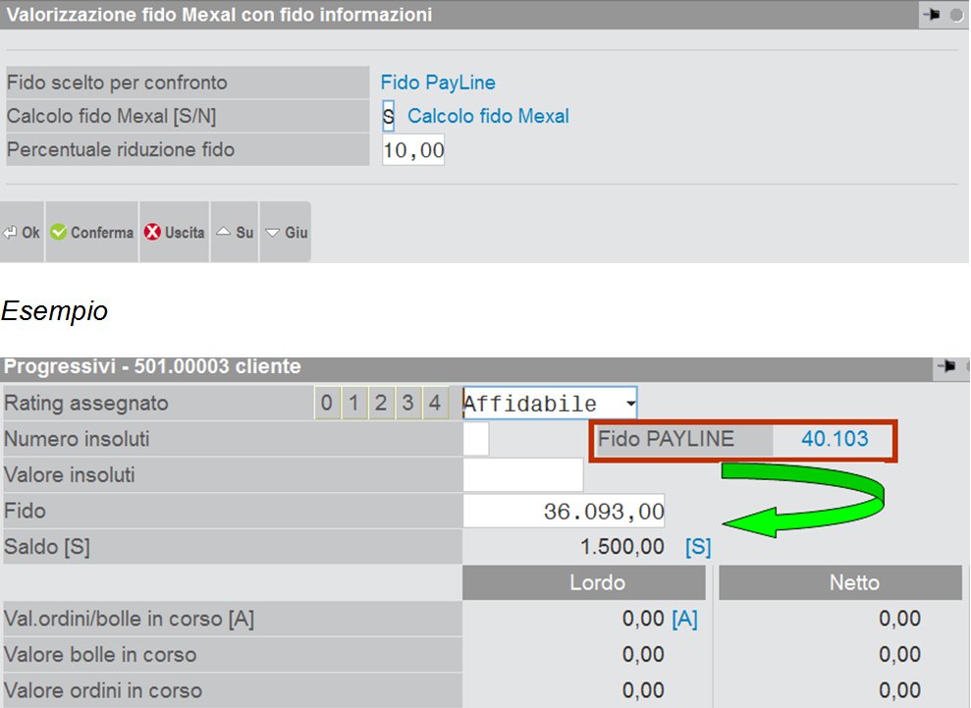This screenshot has width=971, height=708.
Task: Click the Calcolo fido Mexal S/N field
Action: point(389,117)
